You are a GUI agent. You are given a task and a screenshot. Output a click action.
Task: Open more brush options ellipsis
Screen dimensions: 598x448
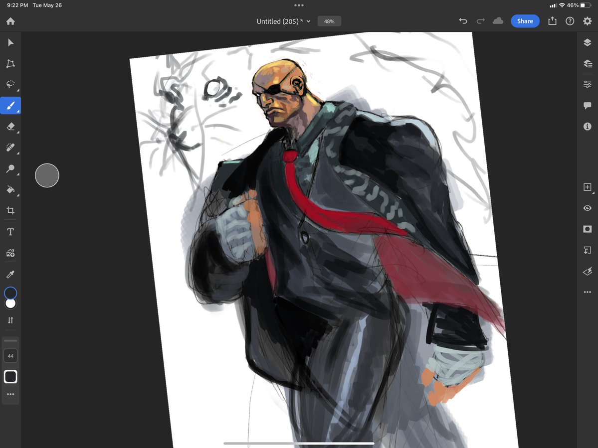10,394
